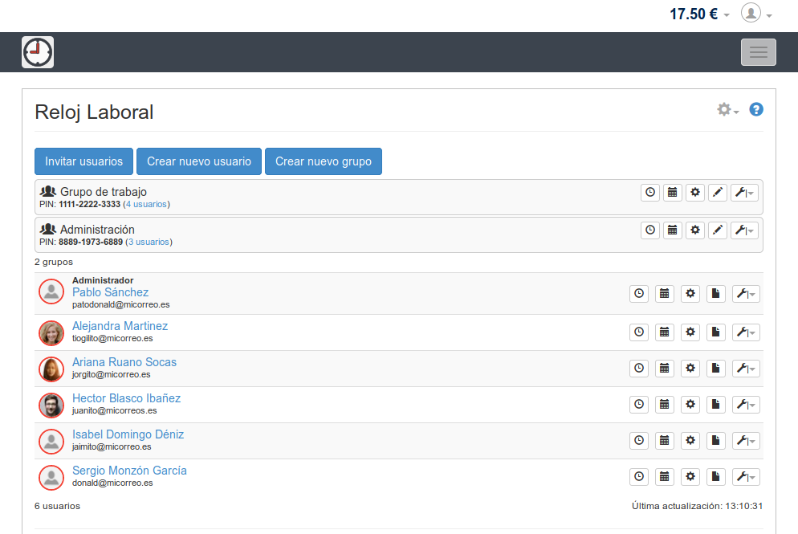Click the clock icon for Hector Blasco Ibañez
798x534 pixels.
click(x=639, y=404)
